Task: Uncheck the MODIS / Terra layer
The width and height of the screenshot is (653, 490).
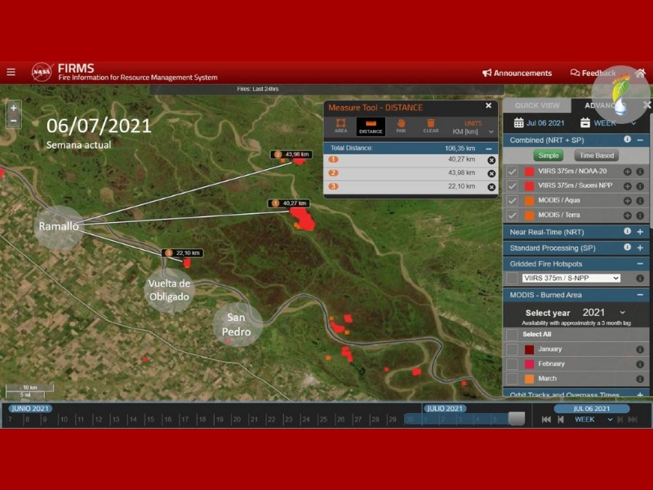Action: 512,216
